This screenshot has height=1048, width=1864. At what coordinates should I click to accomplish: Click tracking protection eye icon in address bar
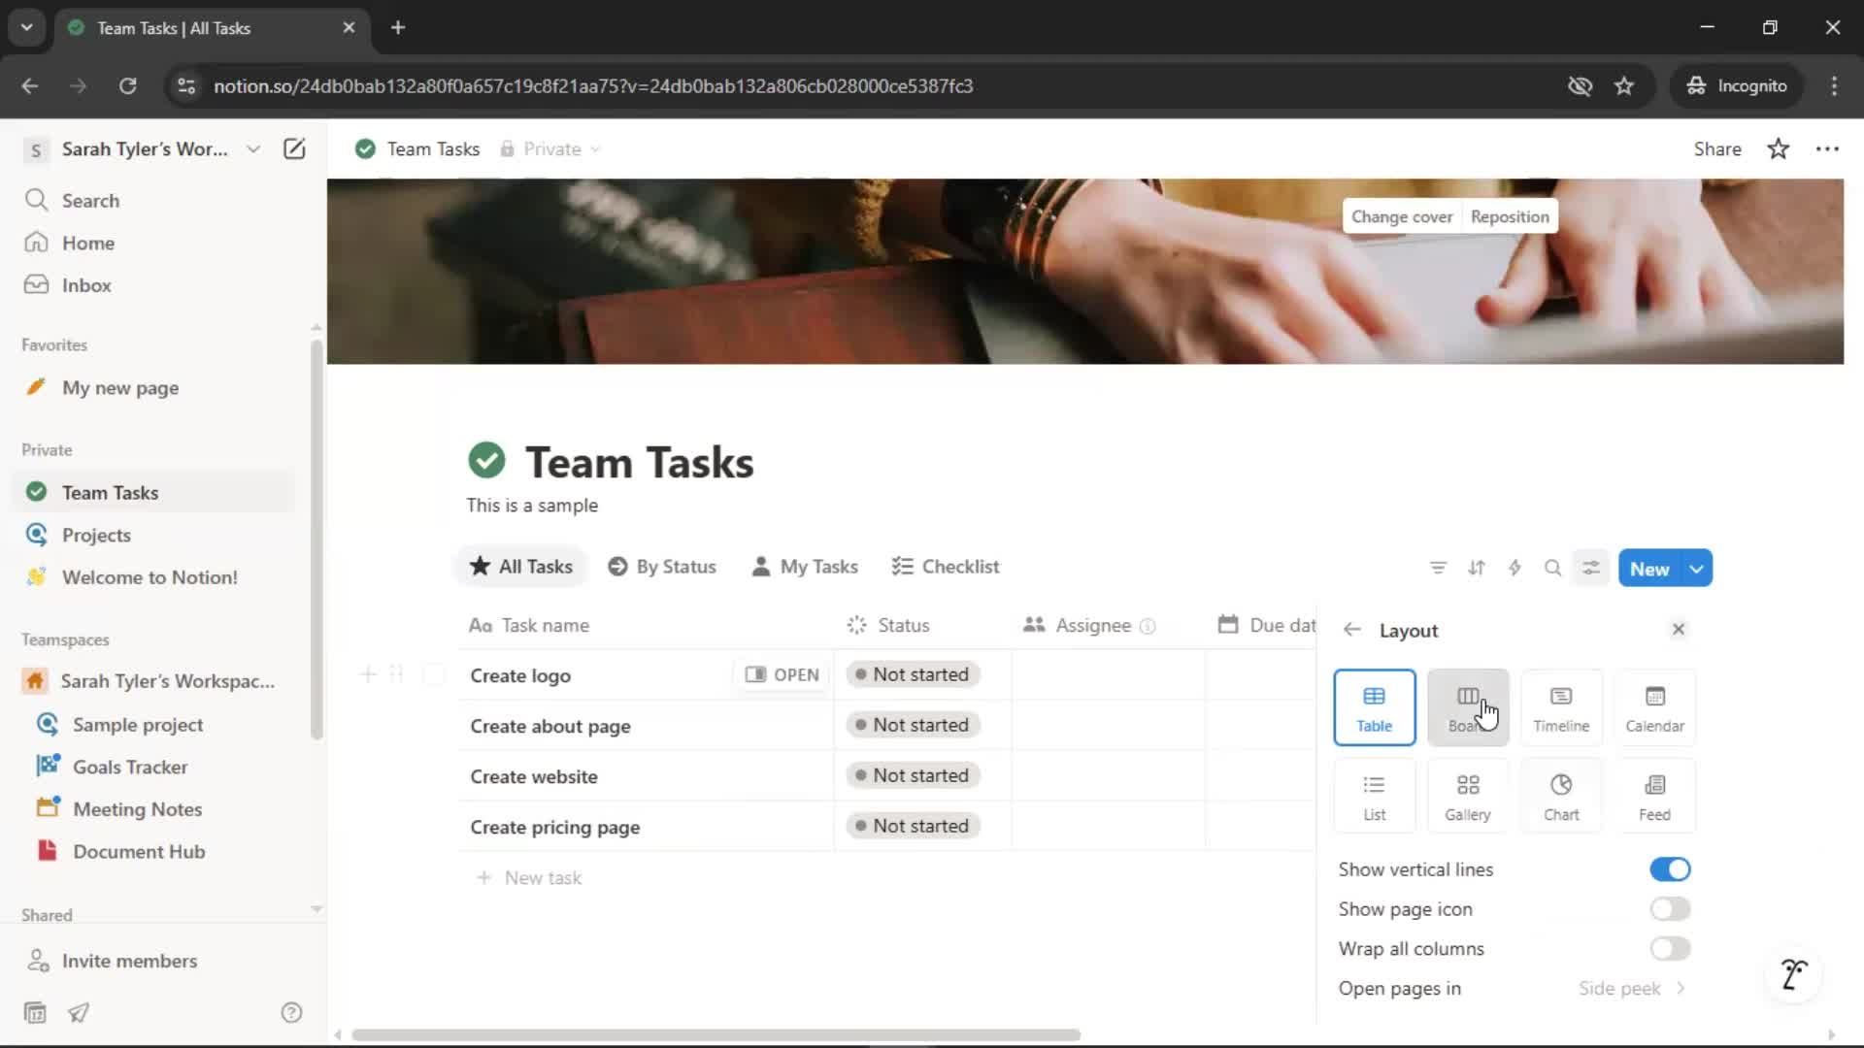[1580, 85]
